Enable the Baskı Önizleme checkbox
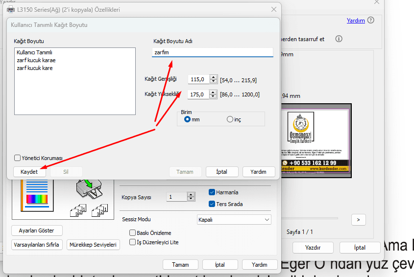The width and height of the screenshot is (414, 277). [133, 232]
